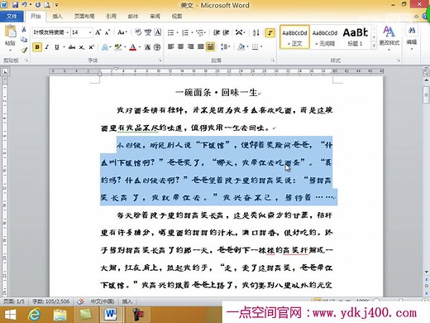The width and height of the screenshot is (430, 323).
Task: Click the vertical scrollbar thumb
Action: pyautogui.click(x=426, y=95)
